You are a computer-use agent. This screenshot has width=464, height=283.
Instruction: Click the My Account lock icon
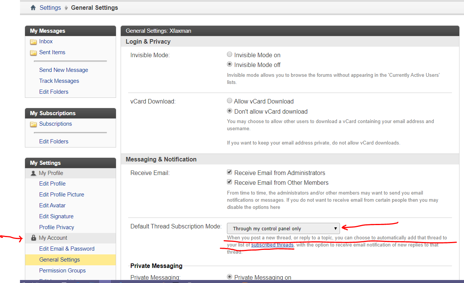pyautogui.click(x=34, y=238)
